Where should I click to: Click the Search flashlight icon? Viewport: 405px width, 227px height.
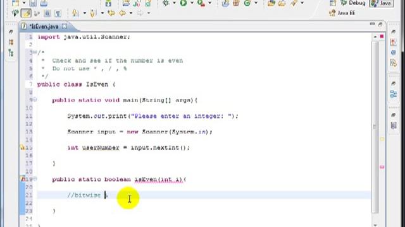click(294, 3)
